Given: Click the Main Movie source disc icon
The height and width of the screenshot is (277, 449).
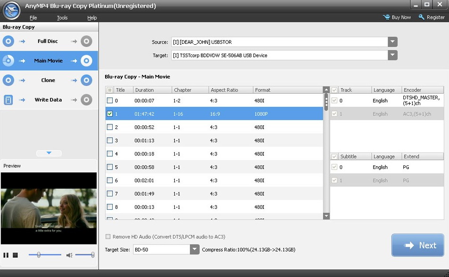Looking at the screenshot, I should [8, 61].
